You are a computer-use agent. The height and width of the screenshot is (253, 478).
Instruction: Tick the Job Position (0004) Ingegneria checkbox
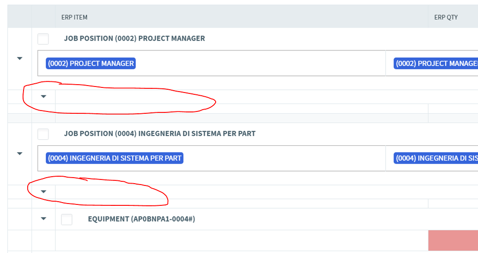click(43, 134)
